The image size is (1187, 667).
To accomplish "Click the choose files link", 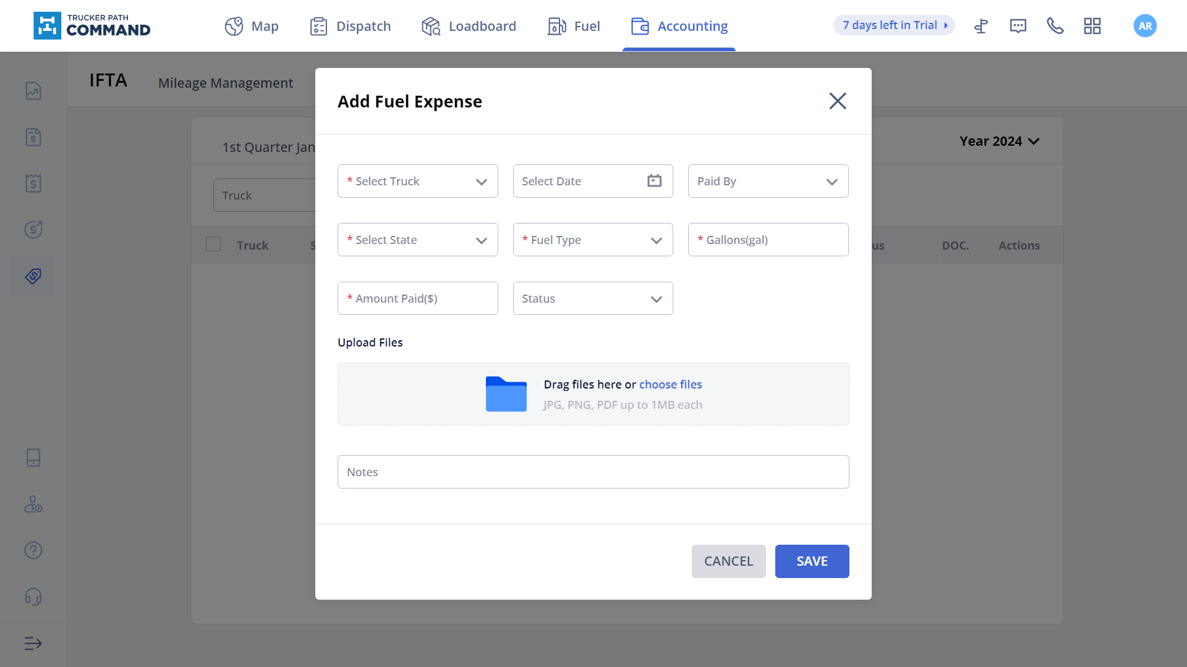I will 670,384.
